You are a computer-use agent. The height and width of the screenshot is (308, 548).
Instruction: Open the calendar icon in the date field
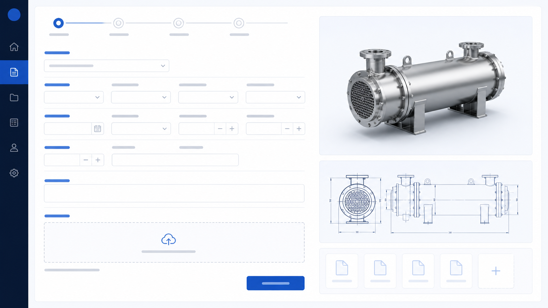coord(97,129)
